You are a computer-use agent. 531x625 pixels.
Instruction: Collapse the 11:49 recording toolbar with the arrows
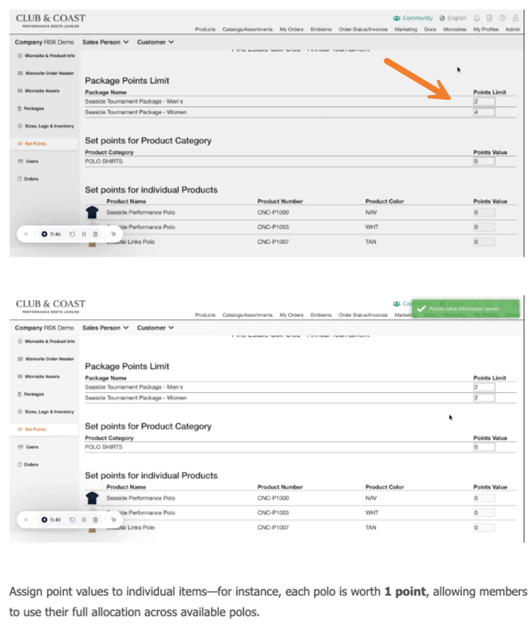[26, 520]
